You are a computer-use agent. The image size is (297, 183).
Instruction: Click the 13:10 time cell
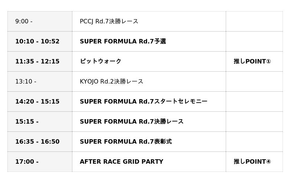coord(26,82)
